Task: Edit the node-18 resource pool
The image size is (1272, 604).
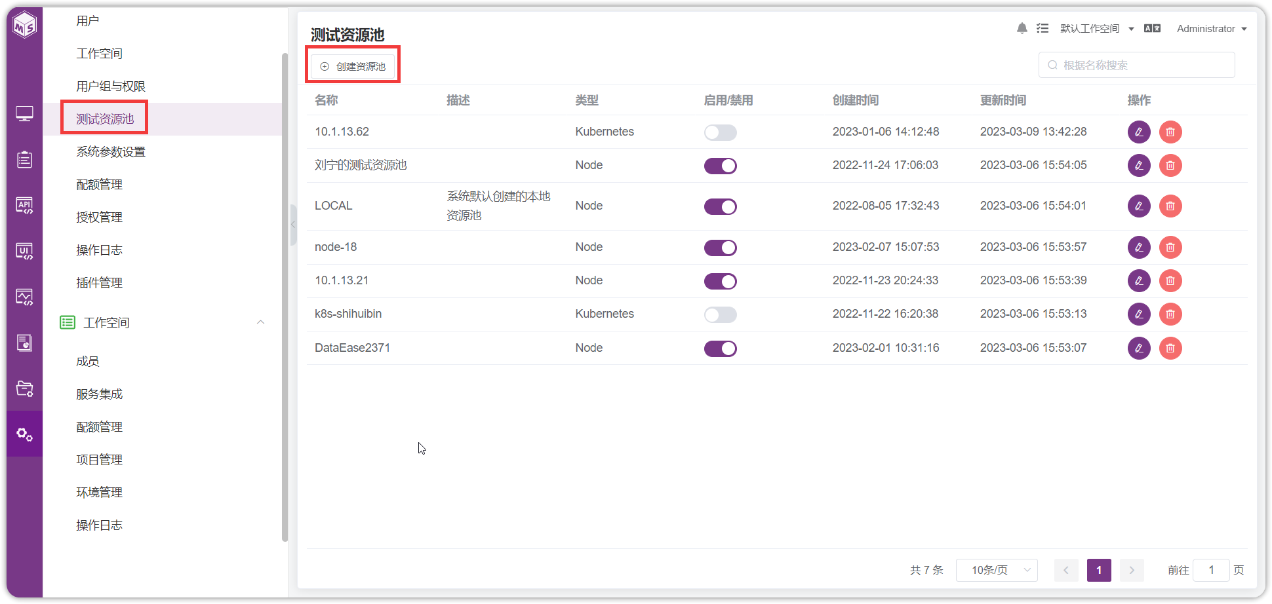Action: click(x=1139, y=248)
